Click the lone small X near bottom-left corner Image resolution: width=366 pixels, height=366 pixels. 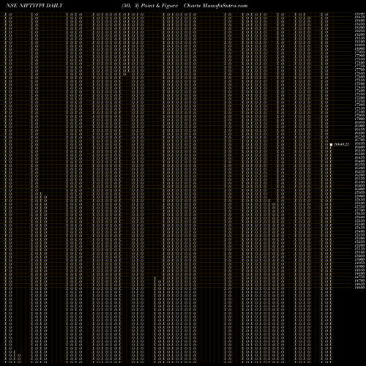(15, 351)
